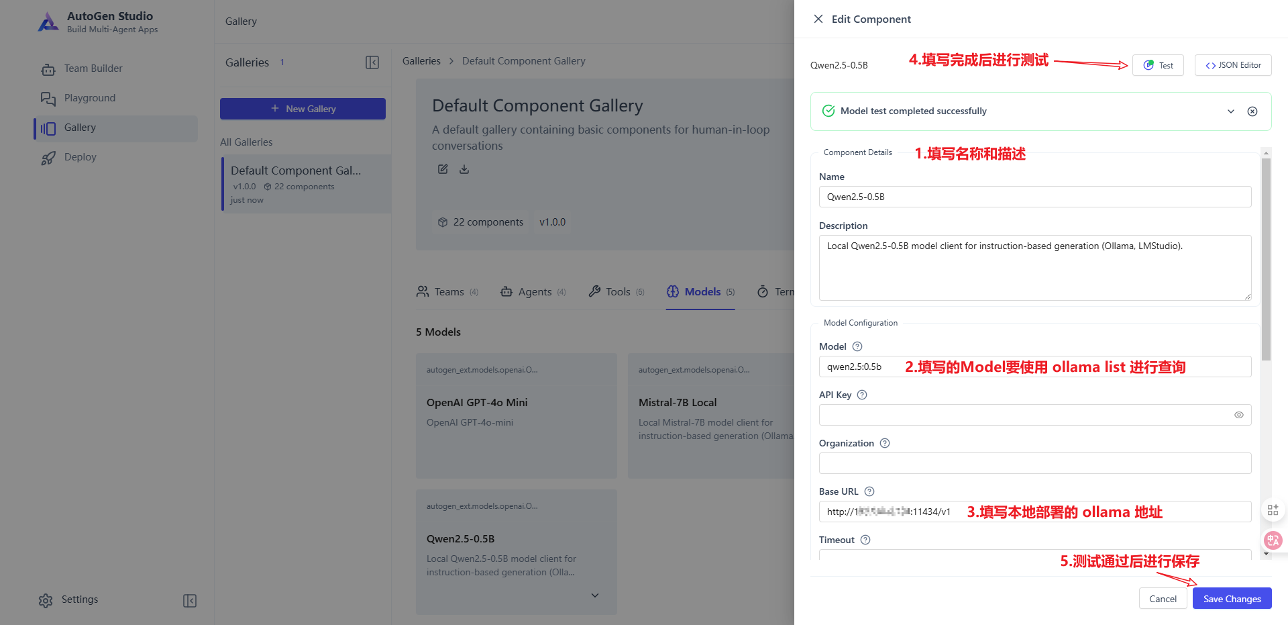Viewport: 1288px width, 625px height.
Task: Show help for Timeout field
Action: tap(865, 540)
